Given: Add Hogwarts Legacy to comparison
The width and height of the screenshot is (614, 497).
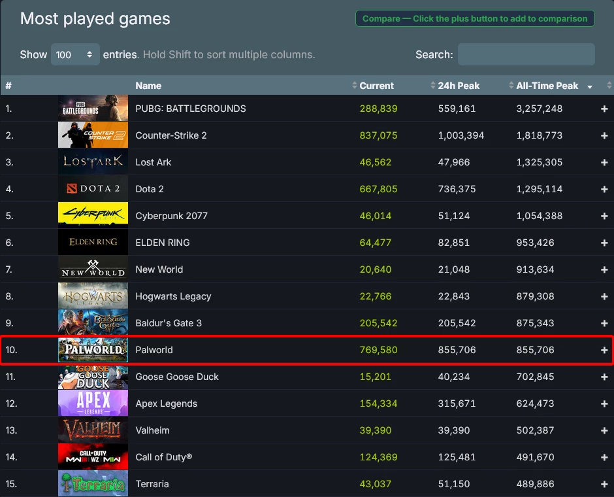Looking at the screenshot, I should (604, 296).
